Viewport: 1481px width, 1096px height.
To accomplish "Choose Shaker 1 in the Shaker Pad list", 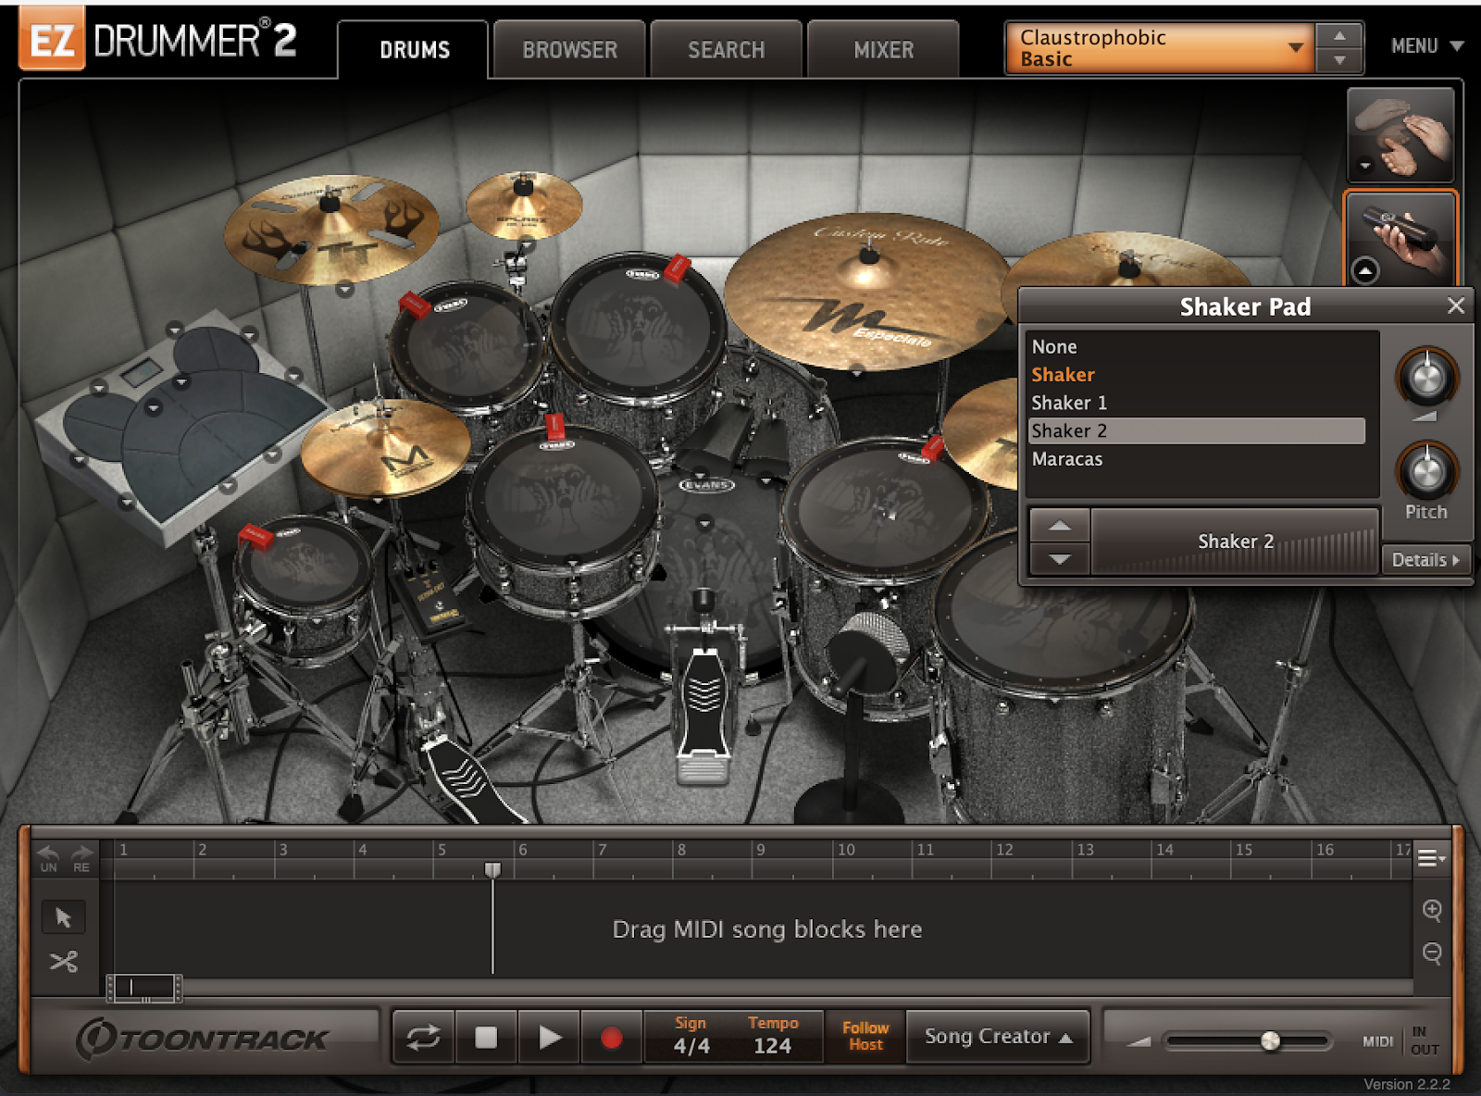I will [1198, 403].
